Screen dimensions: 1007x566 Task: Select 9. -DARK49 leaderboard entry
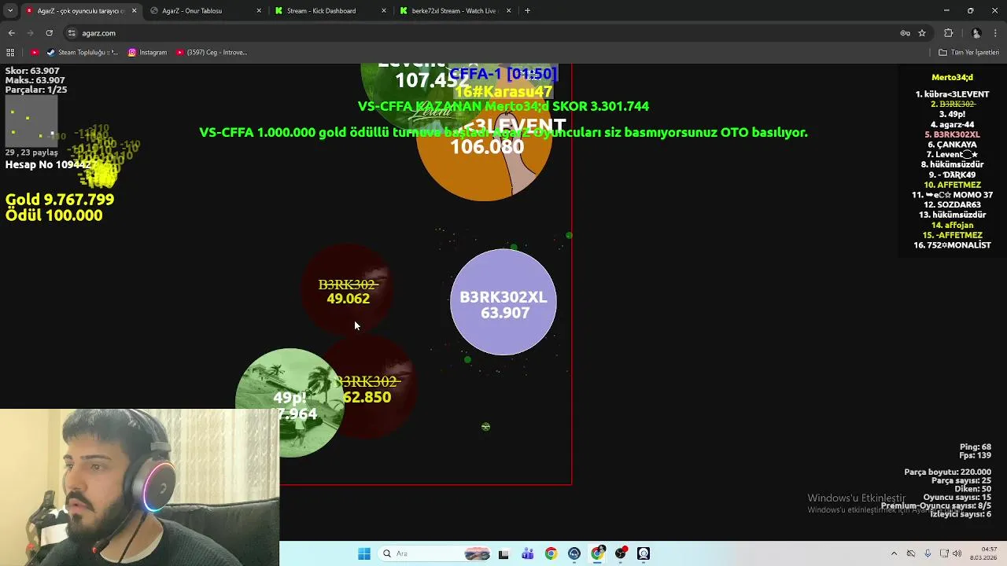point(952,175)
